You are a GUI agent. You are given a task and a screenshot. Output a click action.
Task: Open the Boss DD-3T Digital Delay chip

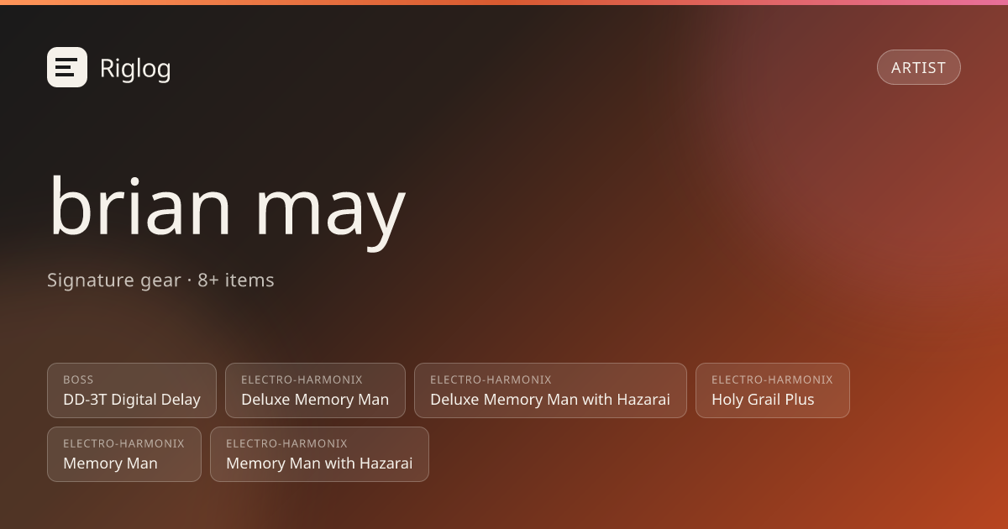click(132, 390)
